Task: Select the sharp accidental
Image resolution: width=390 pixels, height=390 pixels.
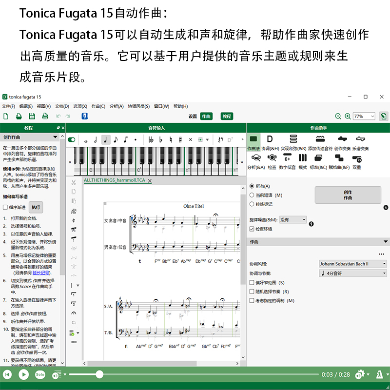Action: [180, 140]
